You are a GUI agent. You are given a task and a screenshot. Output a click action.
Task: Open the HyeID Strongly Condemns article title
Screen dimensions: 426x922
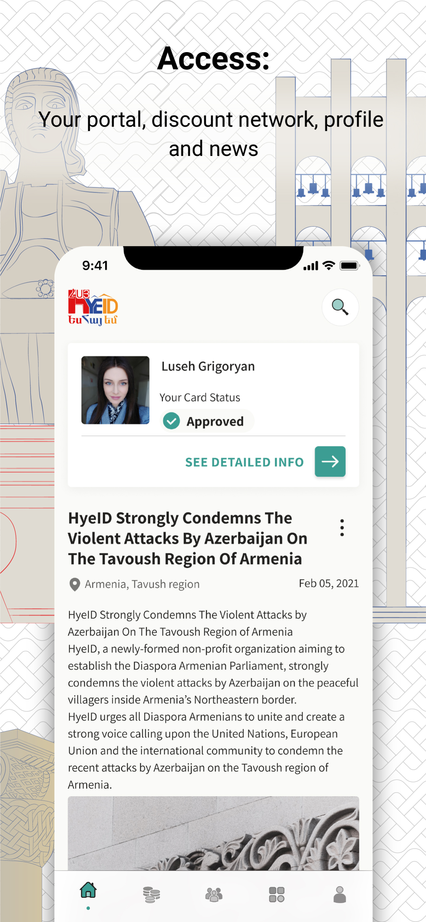(188, 538)
